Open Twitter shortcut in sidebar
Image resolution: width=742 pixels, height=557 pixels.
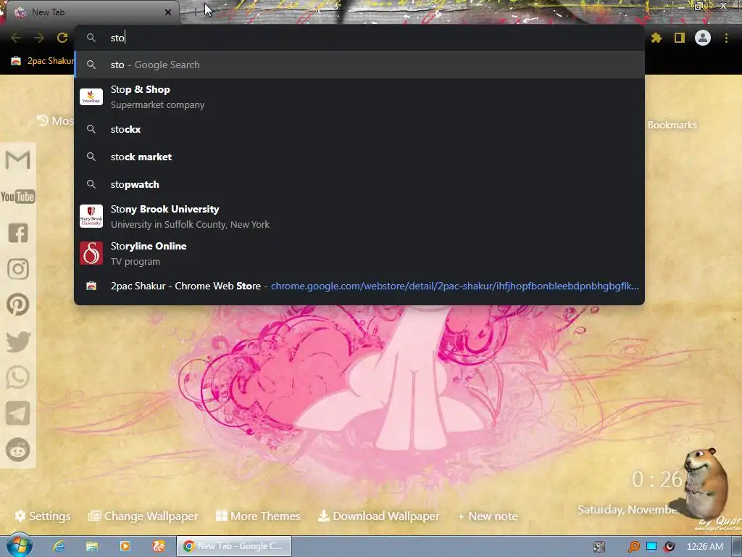point(18,342)
